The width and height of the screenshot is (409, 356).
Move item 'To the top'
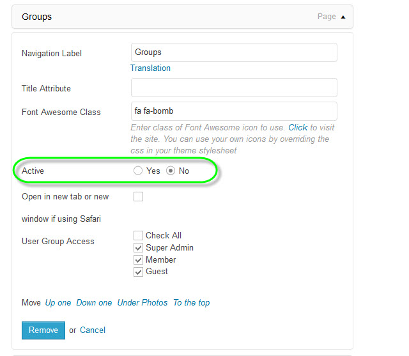[191, 303]
